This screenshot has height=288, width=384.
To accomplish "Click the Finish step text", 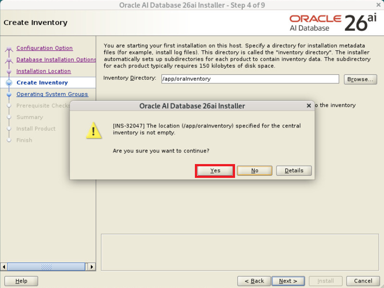I will 24,140.
